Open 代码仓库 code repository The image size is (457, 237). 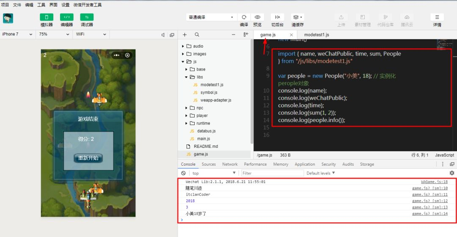385,17
